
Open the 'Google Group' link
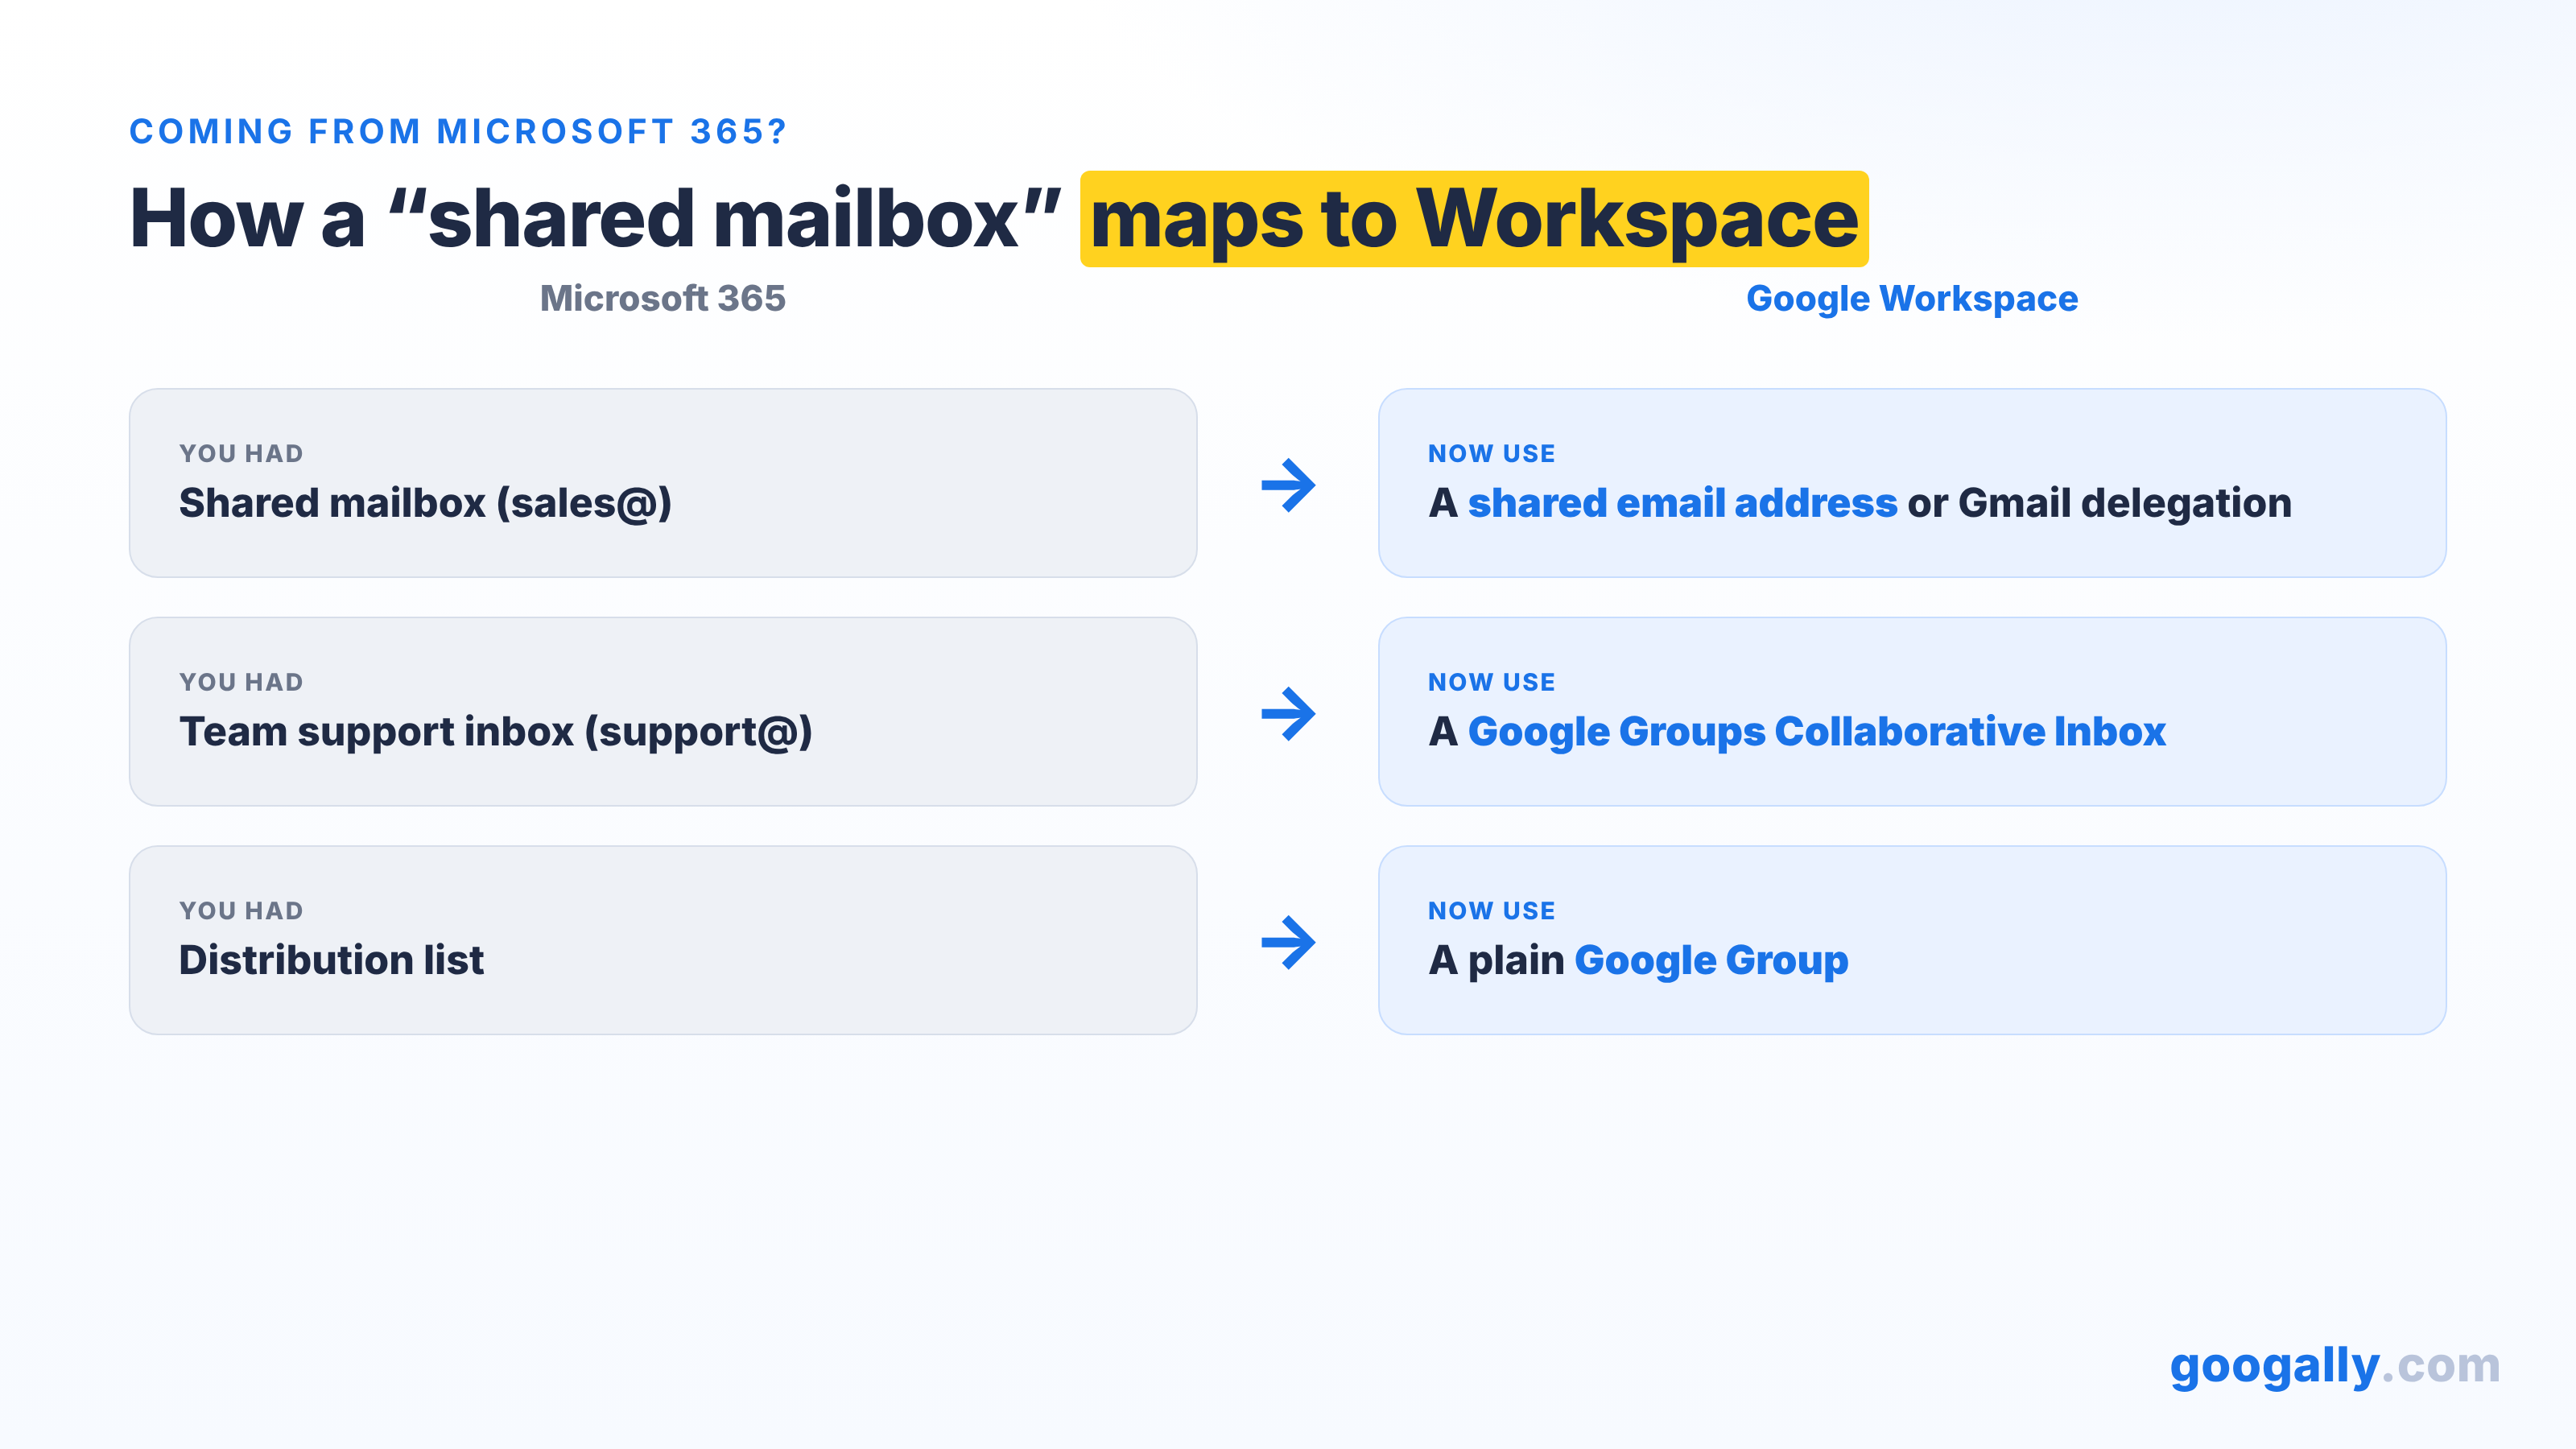pos(1711,961)
